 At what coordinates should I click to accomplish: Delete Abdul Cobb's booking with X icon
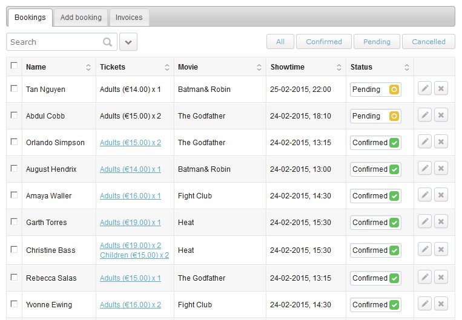(441, 115)
